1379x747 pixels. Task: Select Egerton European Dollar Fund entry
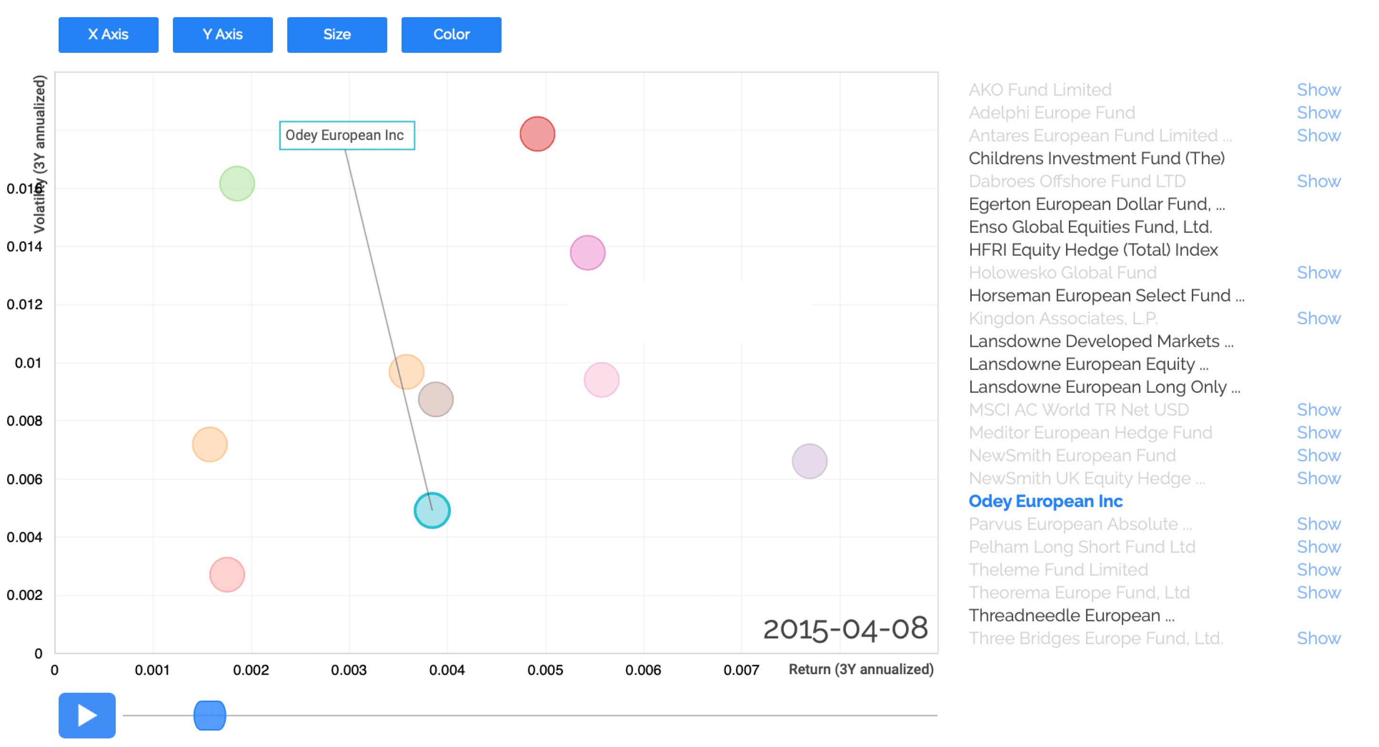coord(1097,204)
